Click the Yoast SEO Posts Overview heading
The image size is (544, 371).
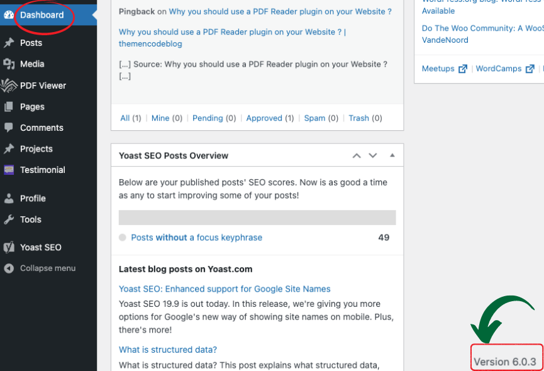pyautogui.click(x=174, y=156)
